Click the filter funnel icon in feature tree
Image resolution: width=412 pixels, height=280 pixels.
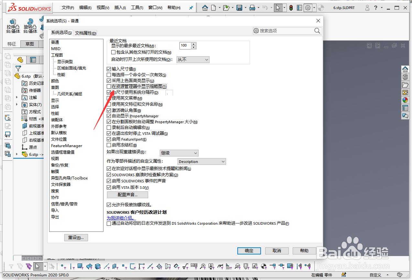(x=18, y=68)
